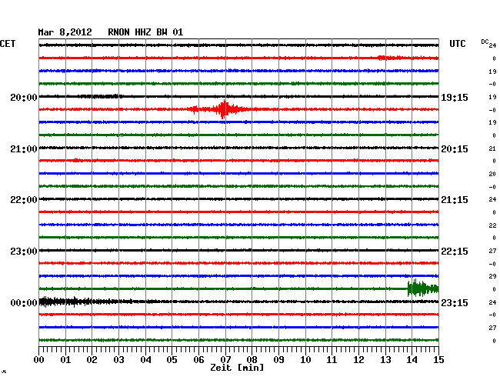This screenshot has height=380, width=500.
Task: Select minute label 08 on time axis
Action: pos(252,360)
